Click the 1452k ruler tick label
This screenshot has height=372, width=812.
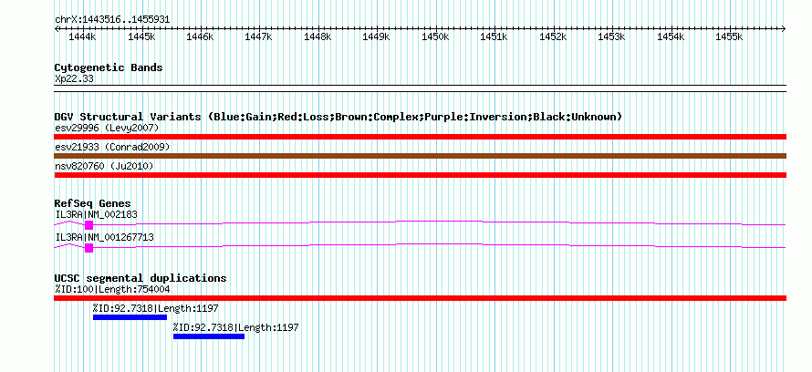553,37
